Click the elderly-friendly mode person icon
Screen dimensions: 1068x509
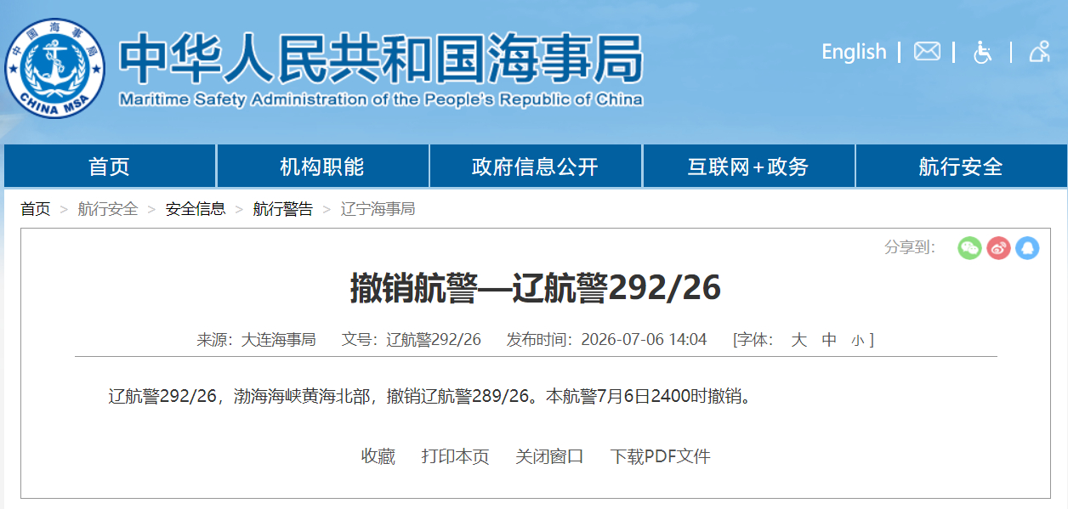pyautogui.click(x=1039, y=52)
